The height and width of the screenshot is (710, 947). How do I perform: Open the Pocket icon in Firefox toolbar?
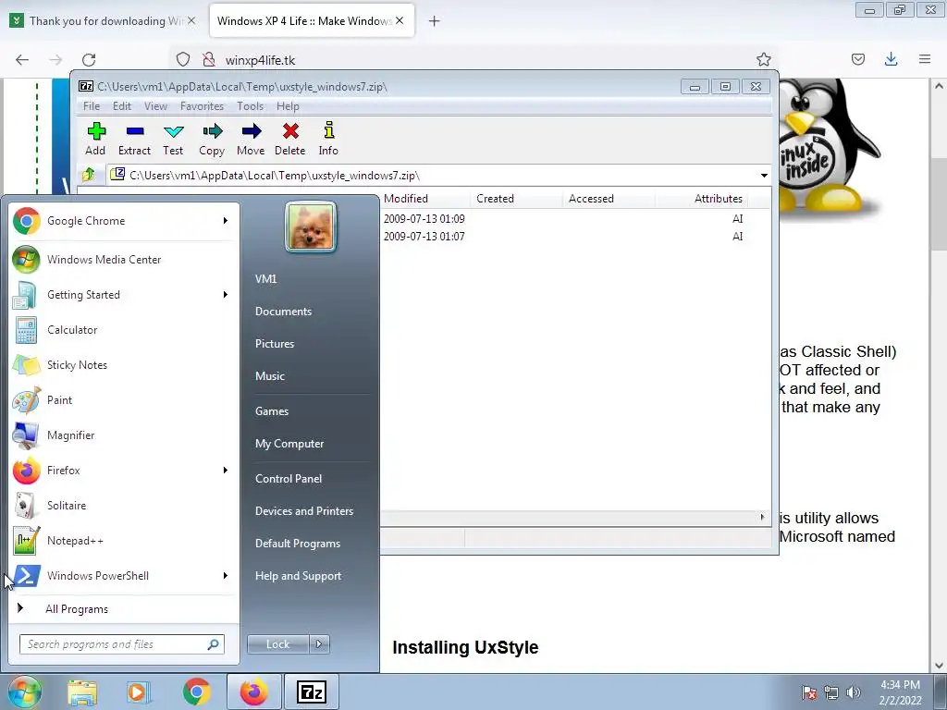pyautogui.click(x=857, y=59)
